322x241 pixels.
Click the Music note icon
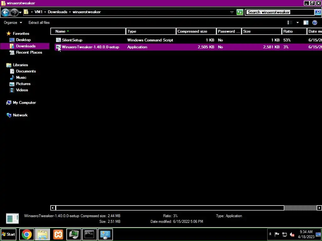(x=12, y=78)
